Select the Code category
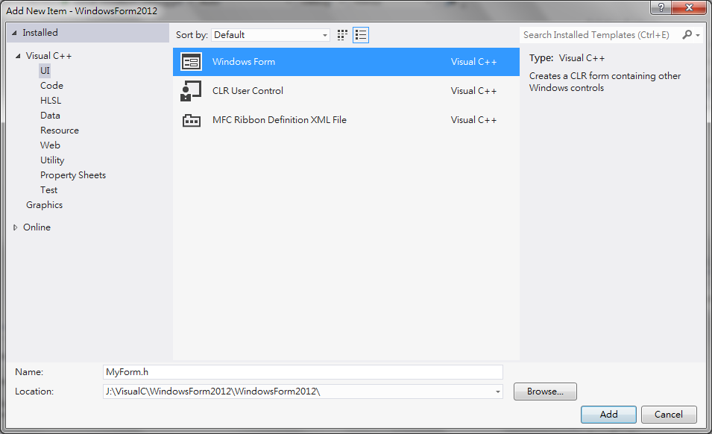Viewport: 712px width, 434px height. [51, 85]
